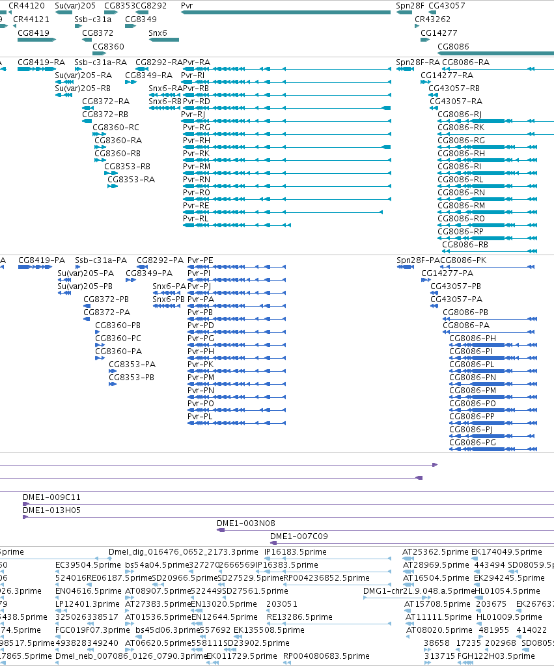The width and height of the screenshot is (554, 666).
Task: Select transcript Pvr-RL label
Action: 196,218
